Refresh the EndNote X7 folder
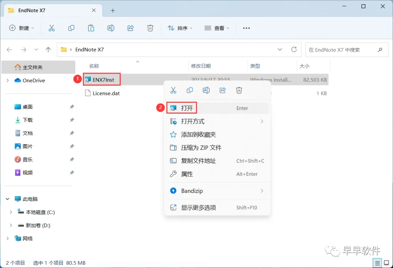Image resolution: width=393 pixels, height=268 pixels. point(294,50)
